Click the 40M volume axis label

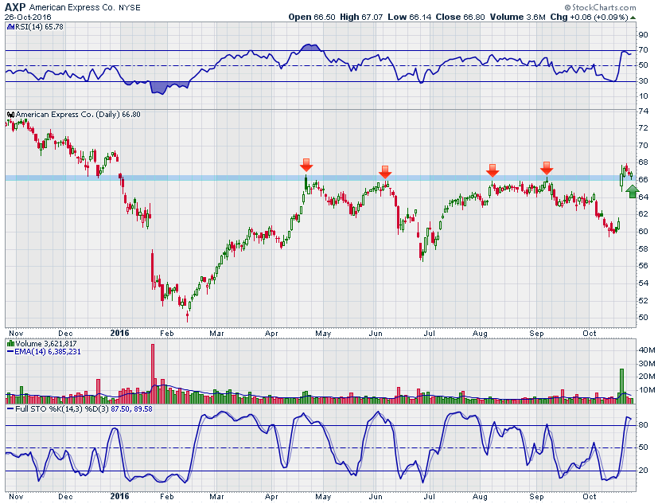pyautogui.click(x=646, y=350)
